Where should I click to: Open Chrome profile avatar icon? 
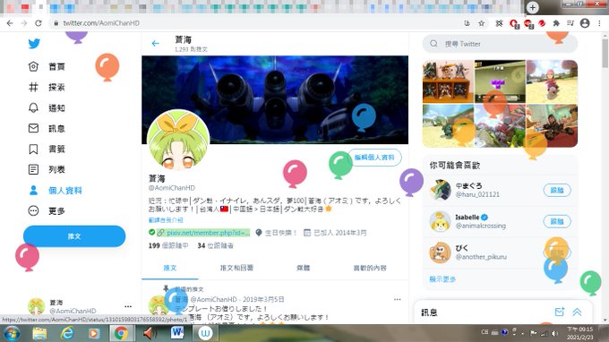coord(585,23)
